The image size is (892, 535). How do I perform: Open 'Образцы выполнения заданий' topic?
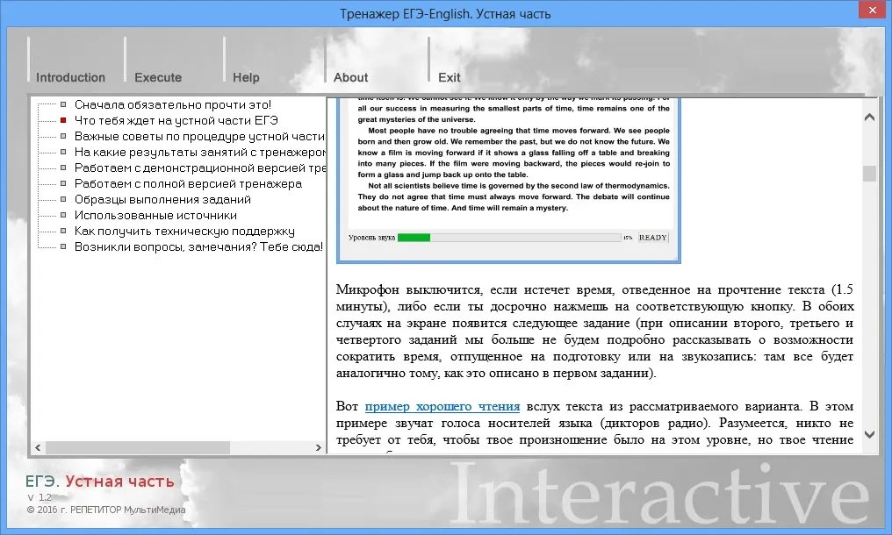[162, 200]
